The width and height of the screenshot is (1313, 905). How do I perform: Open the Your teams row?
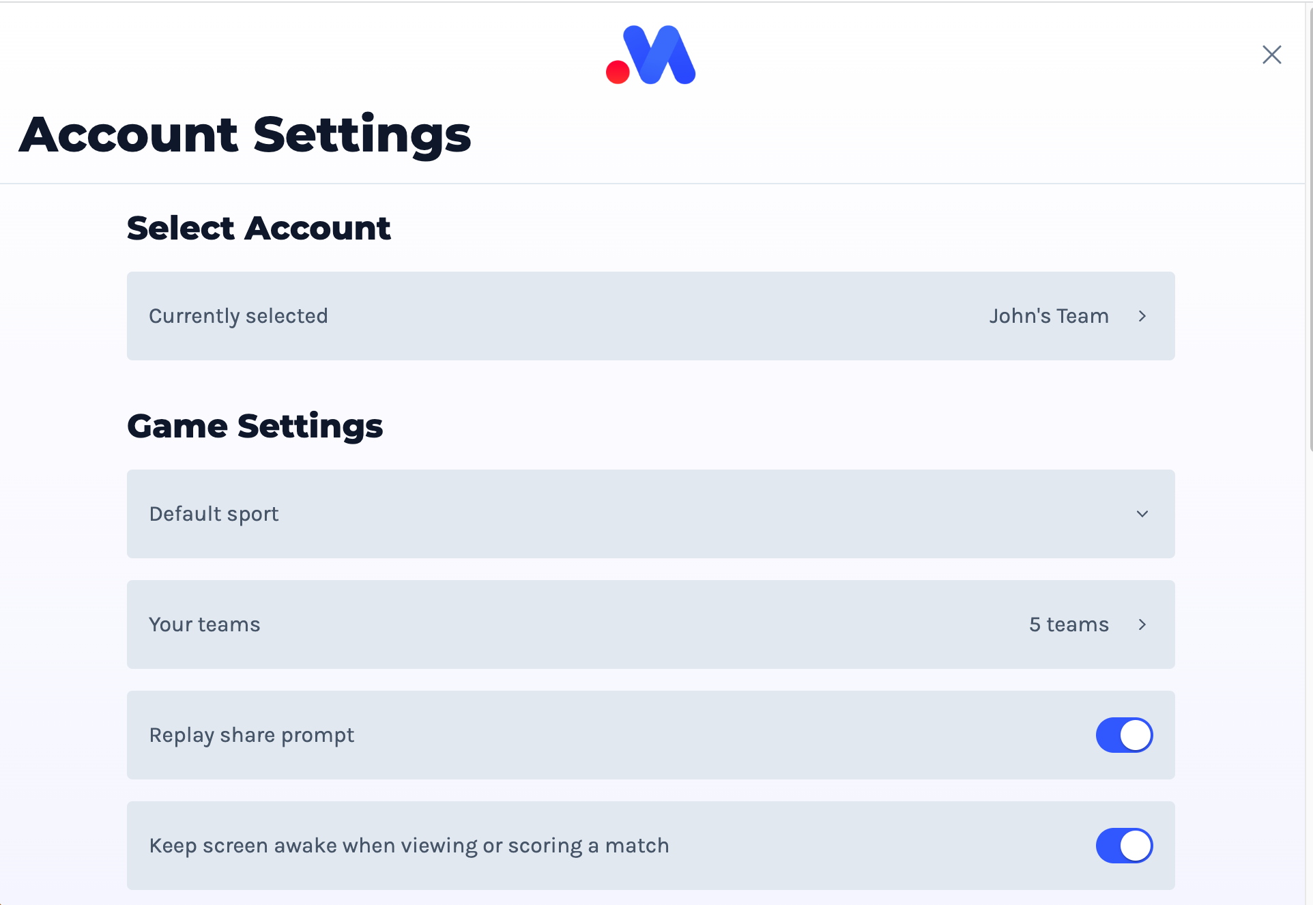point(651,624)
